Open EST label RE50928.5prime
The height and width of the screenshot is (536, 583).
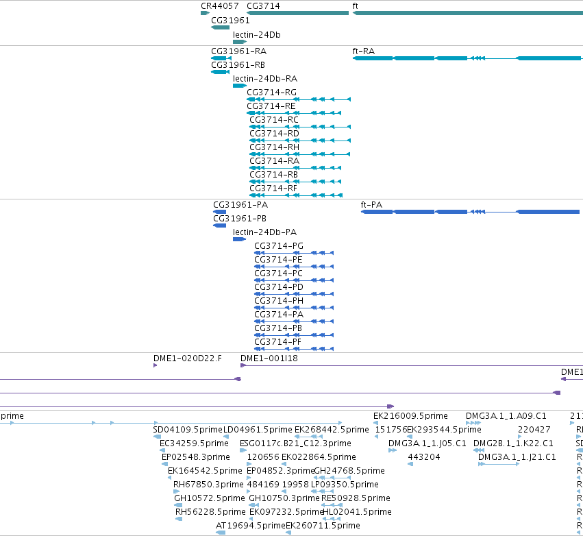point(356,499)
